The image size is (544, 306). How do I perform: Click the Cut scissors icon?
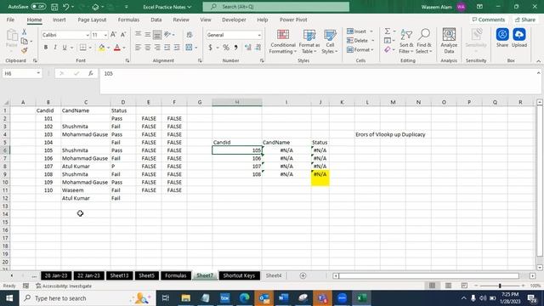click(x=25, y=32)
